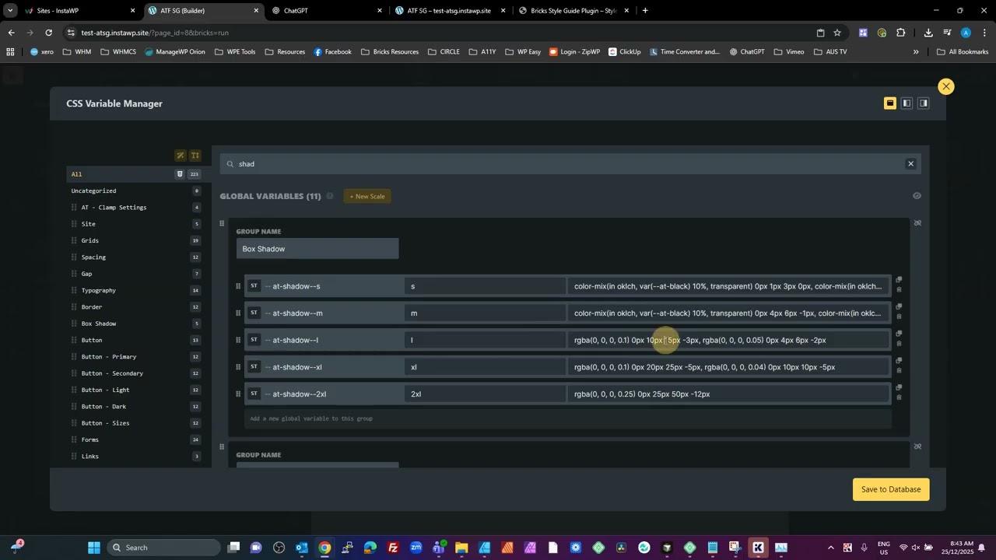
Task: Duplicate the at-shadow--l variable
Action: 899,334
